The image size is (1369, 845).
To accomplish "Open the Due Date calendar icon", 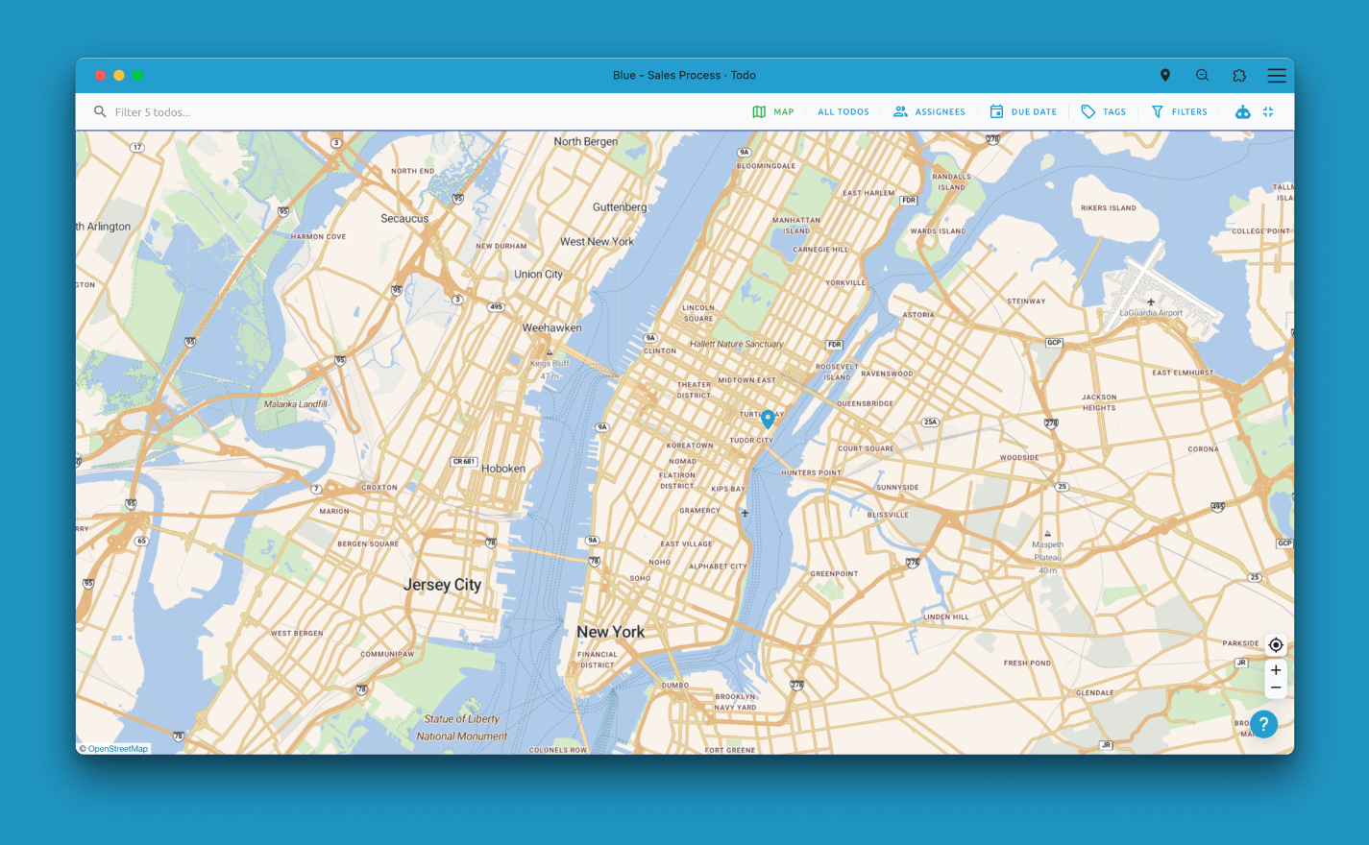I will (x=996, y=111).
